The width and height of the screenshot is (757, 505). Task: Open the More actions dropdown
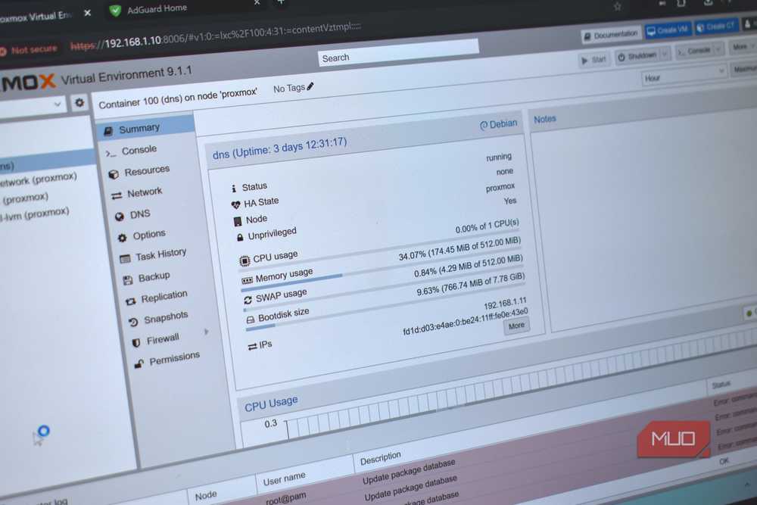click(743, 46)
